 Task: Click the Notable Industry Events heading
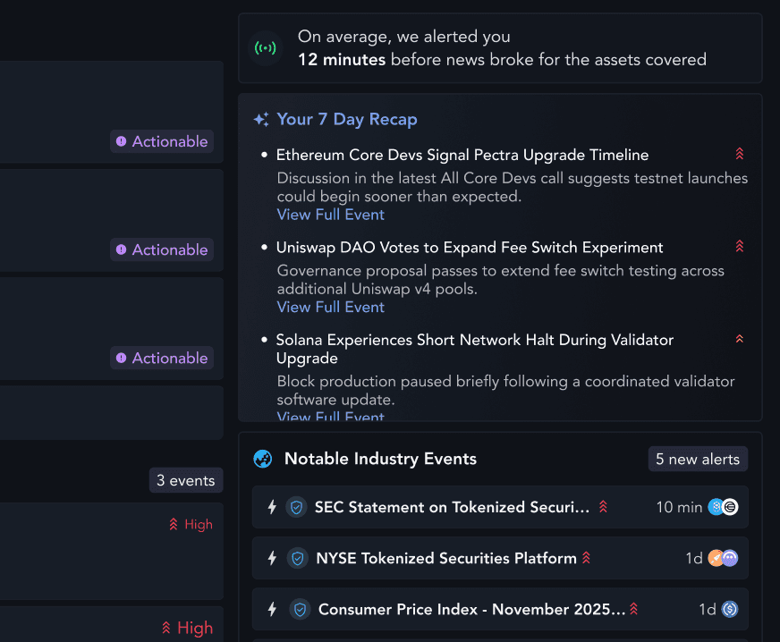pyautogui.click(x=380, y=459)
